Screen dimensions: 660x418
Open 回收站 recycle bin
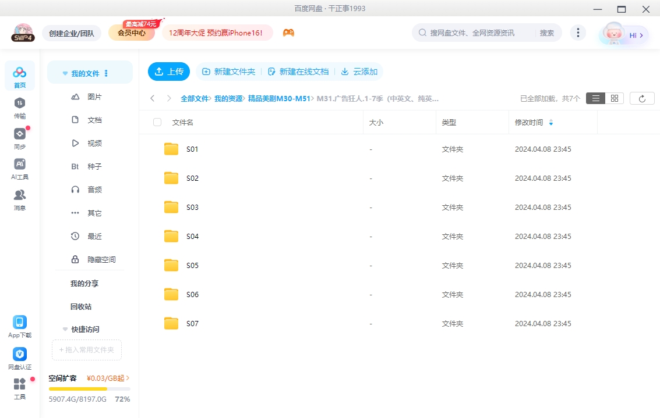pyautogui.click(x=81, y=306)
